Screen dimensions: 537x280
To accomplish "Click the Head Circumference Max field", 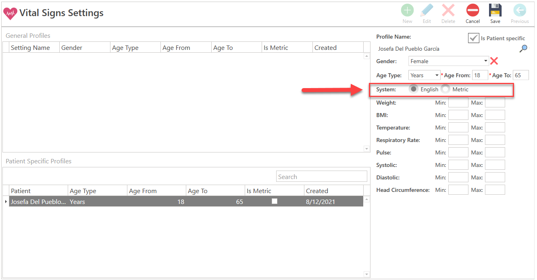I will click(x=495, y=190).
